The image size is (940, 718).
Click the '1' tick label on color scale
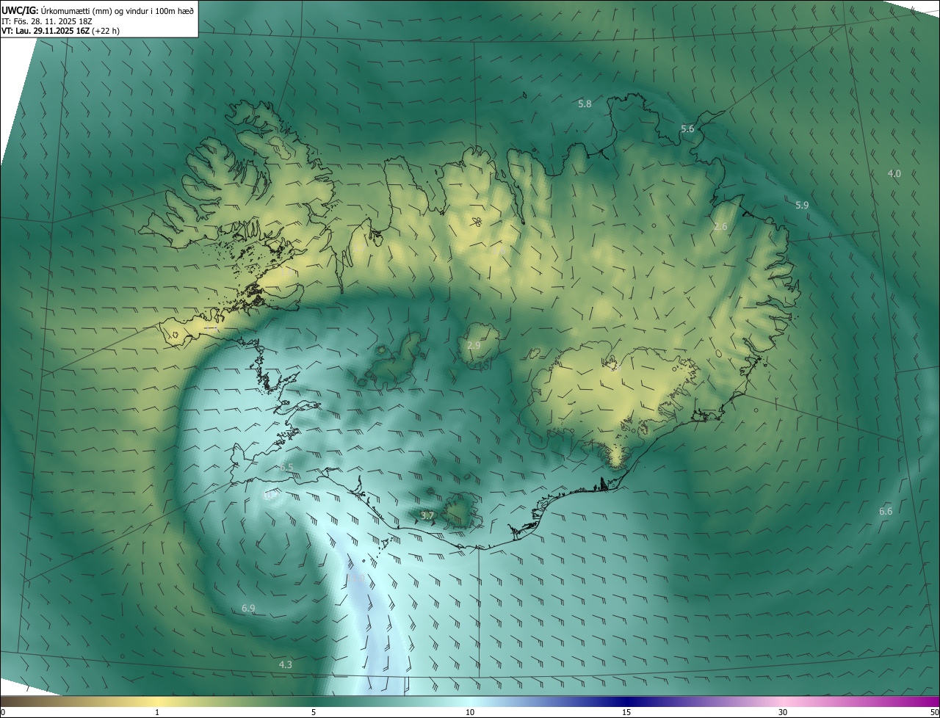coord(157,712)
